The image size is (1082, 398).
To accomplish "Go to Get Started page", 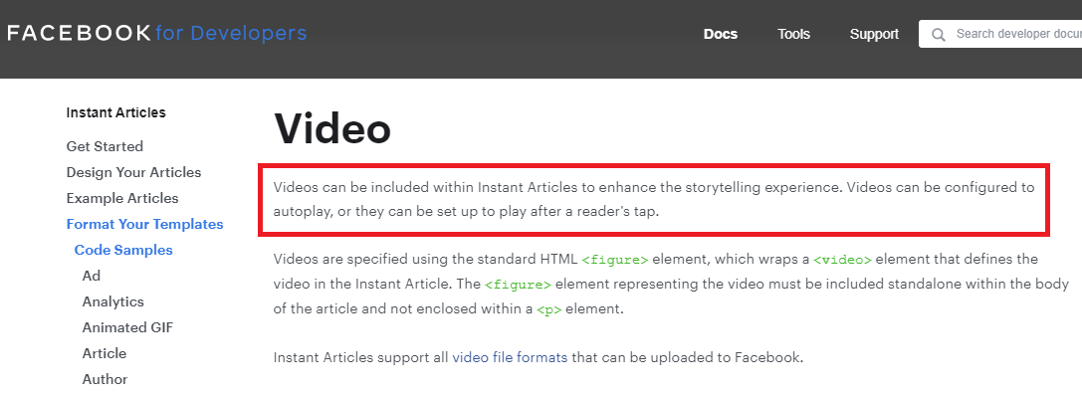I will tap(105, 146).
